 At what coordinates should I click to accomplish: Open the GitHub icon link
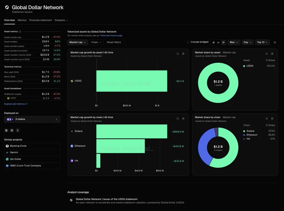pos(12,130)
